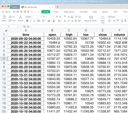The height and width of the screenshot is (113, 128).
Task: Apply currency format icon
Action: coord(109,21)
